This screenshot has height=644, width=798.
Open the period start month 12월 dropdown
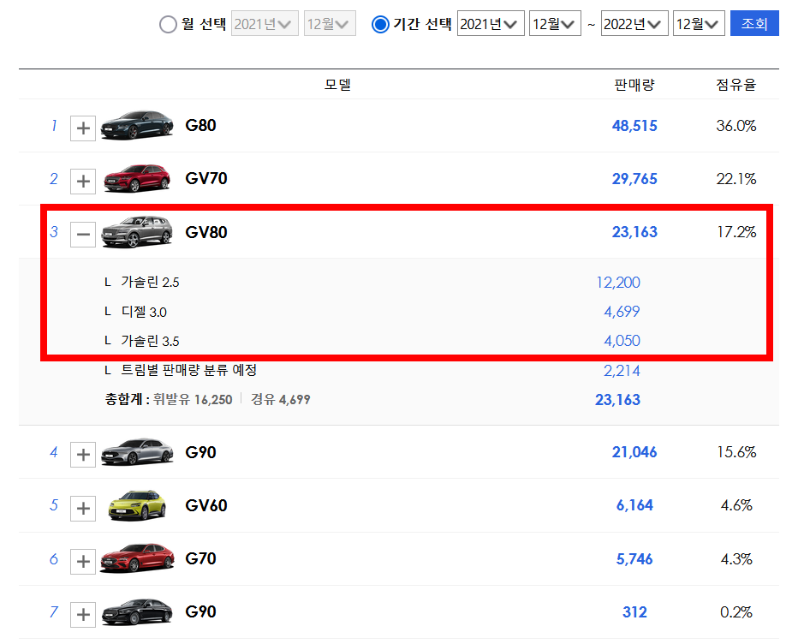555,24
